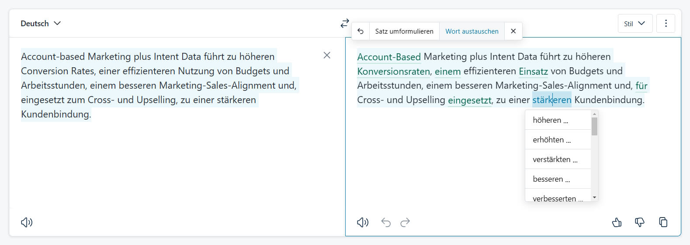The width and height of the screenshot is (690, 245).
Task: Click the back arrow in popup toolbar
Action: (361, 31)
